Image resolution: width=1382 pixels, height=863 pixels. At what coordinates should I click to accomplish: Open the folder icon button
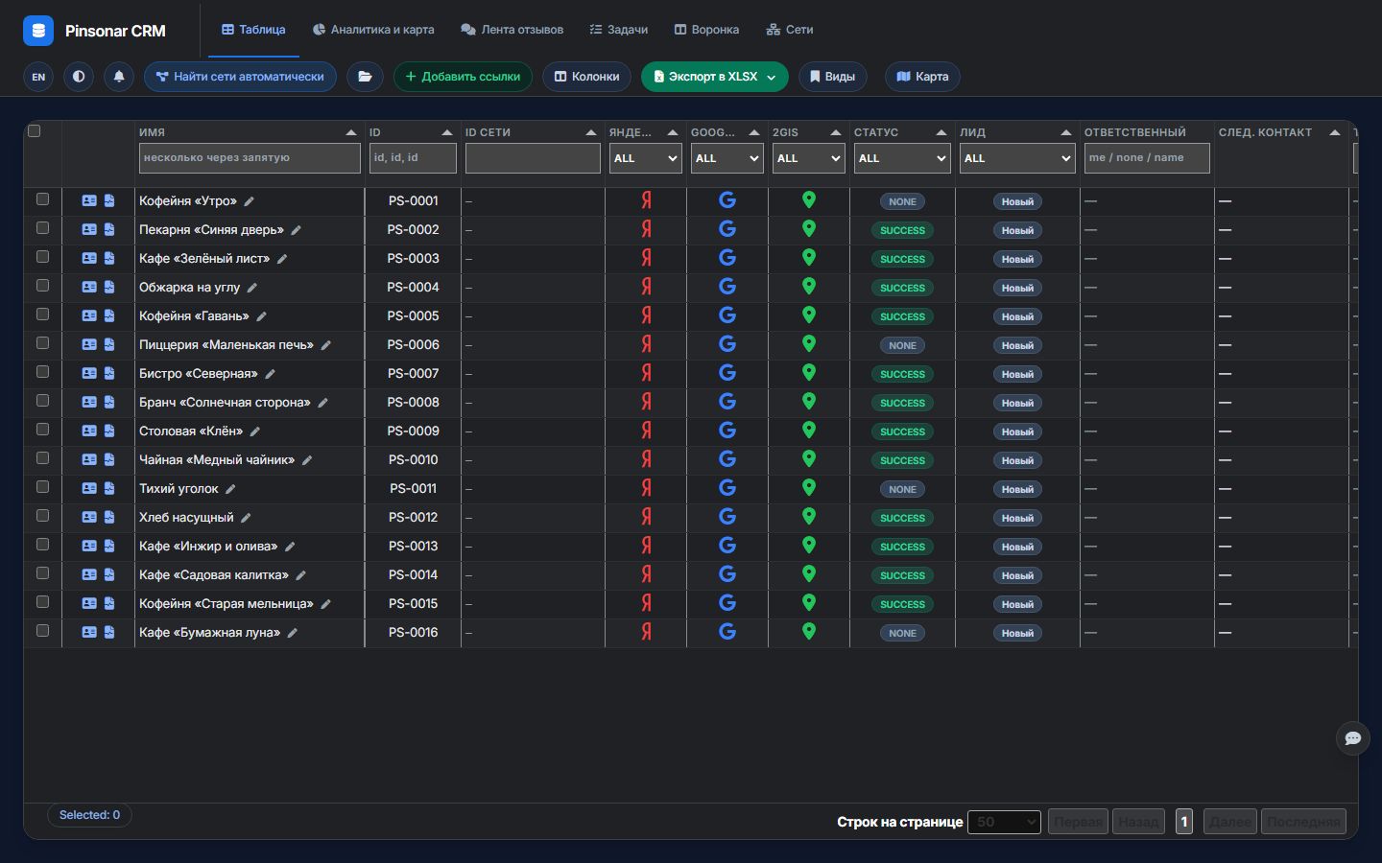pyautogui.click(x=365, y=77)
